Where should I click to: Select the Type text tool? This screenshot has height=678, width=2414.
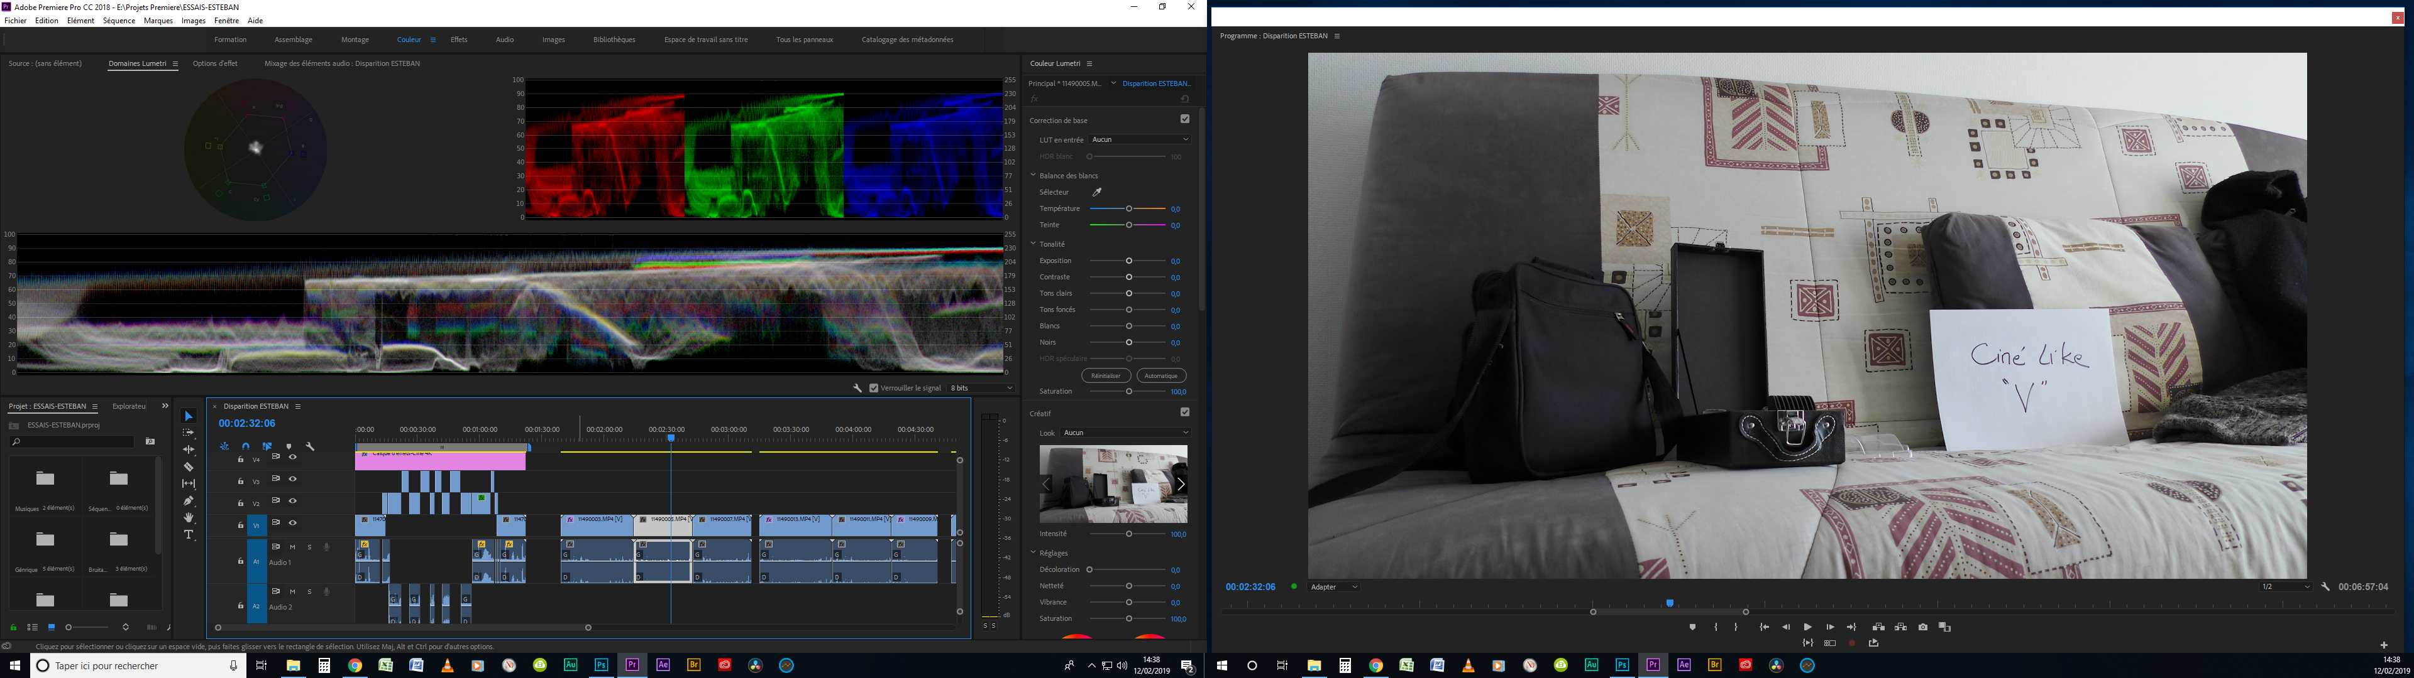click(x=189, y=535)
